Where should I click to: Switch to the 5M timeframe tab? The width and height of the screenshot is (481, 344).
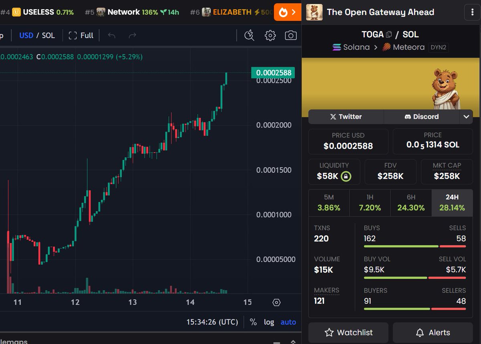point(329,203)
